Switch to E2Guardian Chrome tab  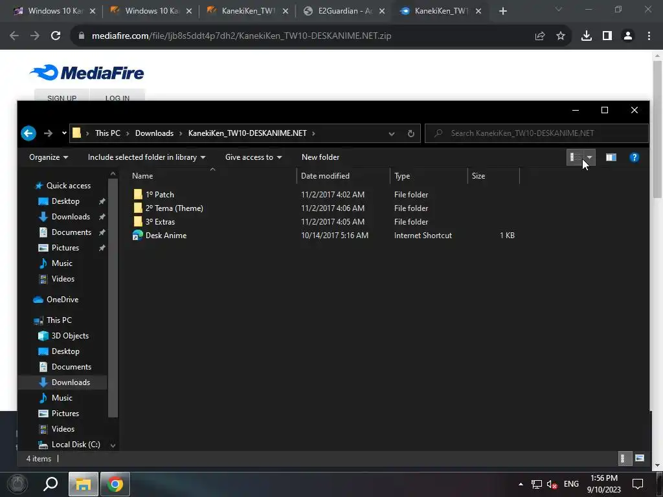point(344,11)
